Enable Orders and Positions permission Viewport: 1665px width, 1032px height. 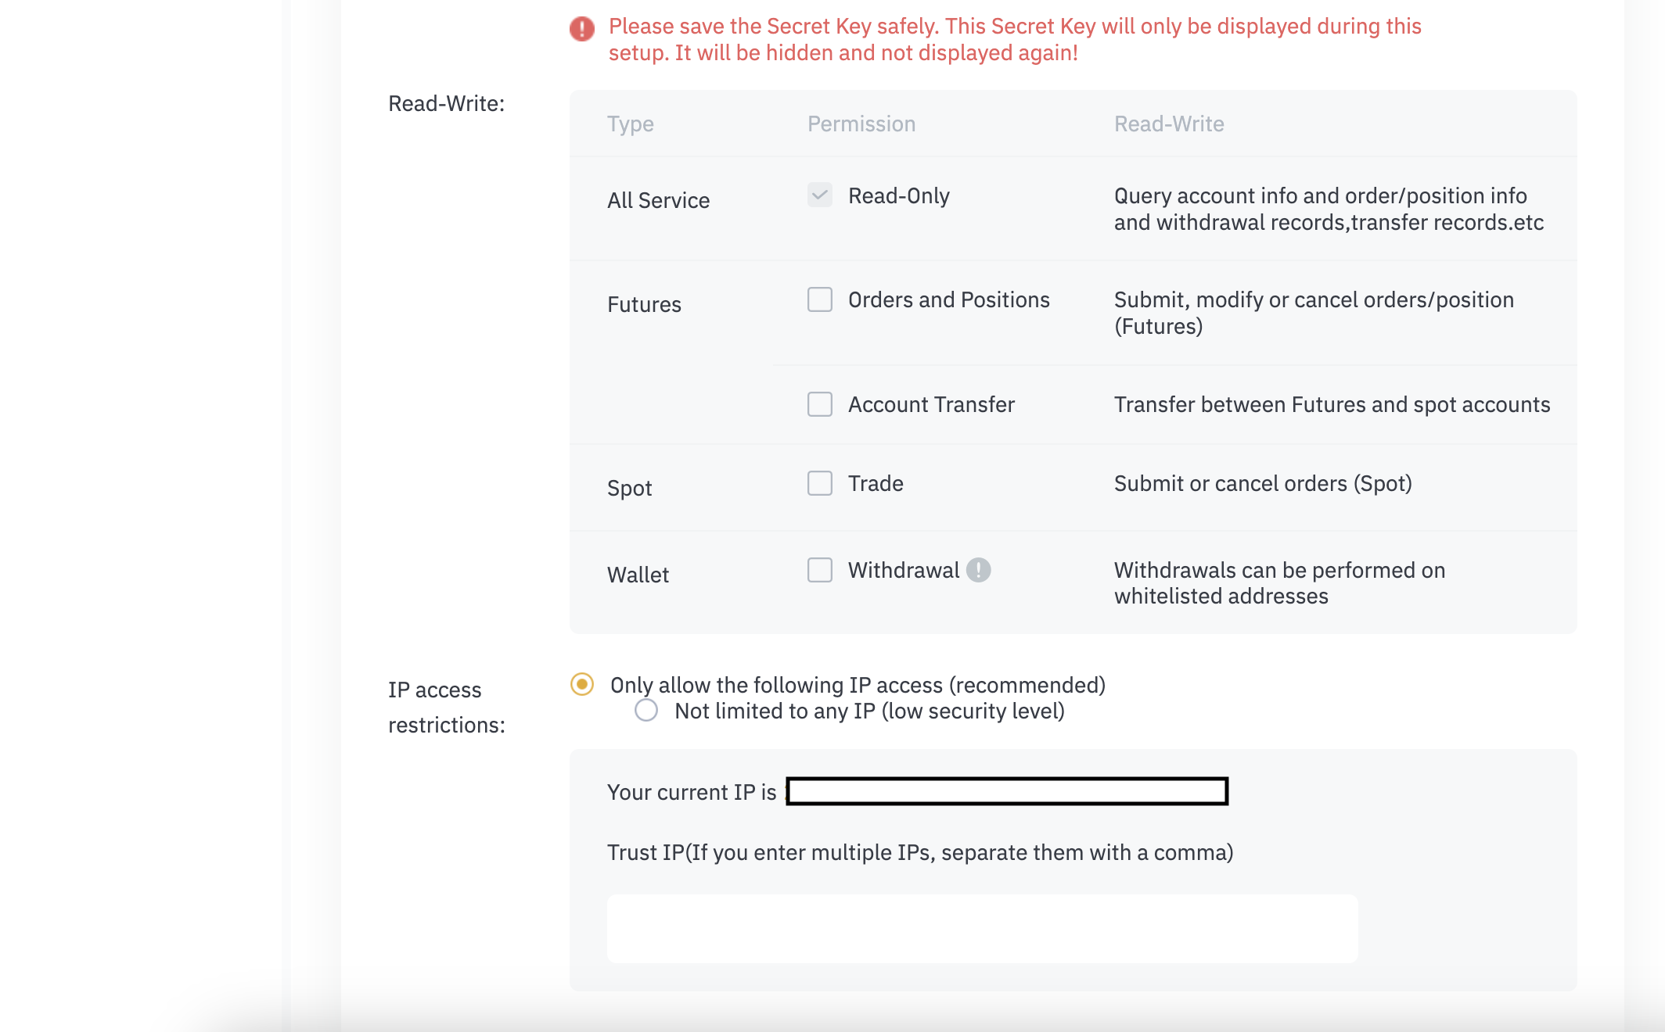819,299
